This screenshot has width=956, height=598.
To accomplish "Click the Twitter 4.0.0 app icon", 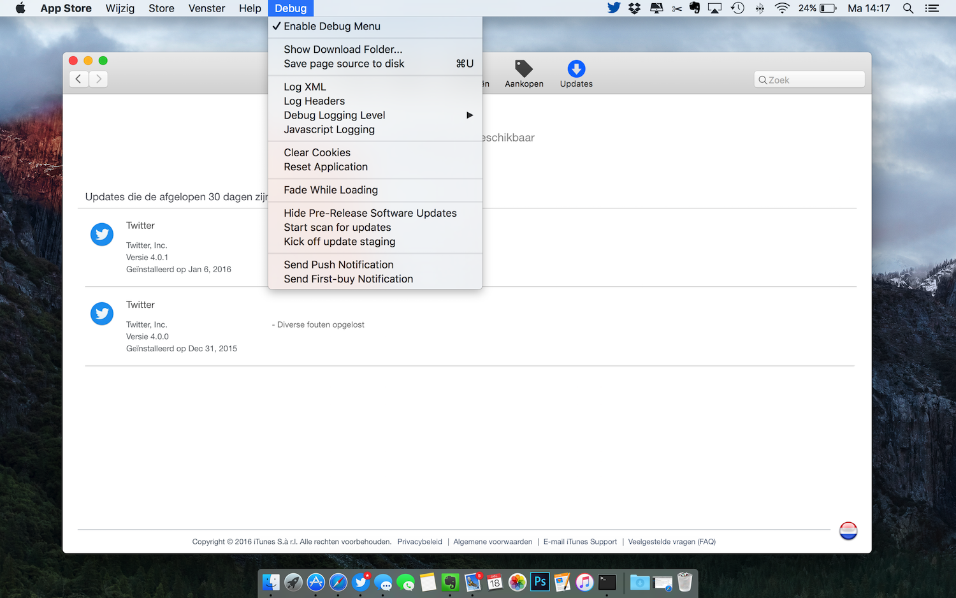I will [102, 314].
